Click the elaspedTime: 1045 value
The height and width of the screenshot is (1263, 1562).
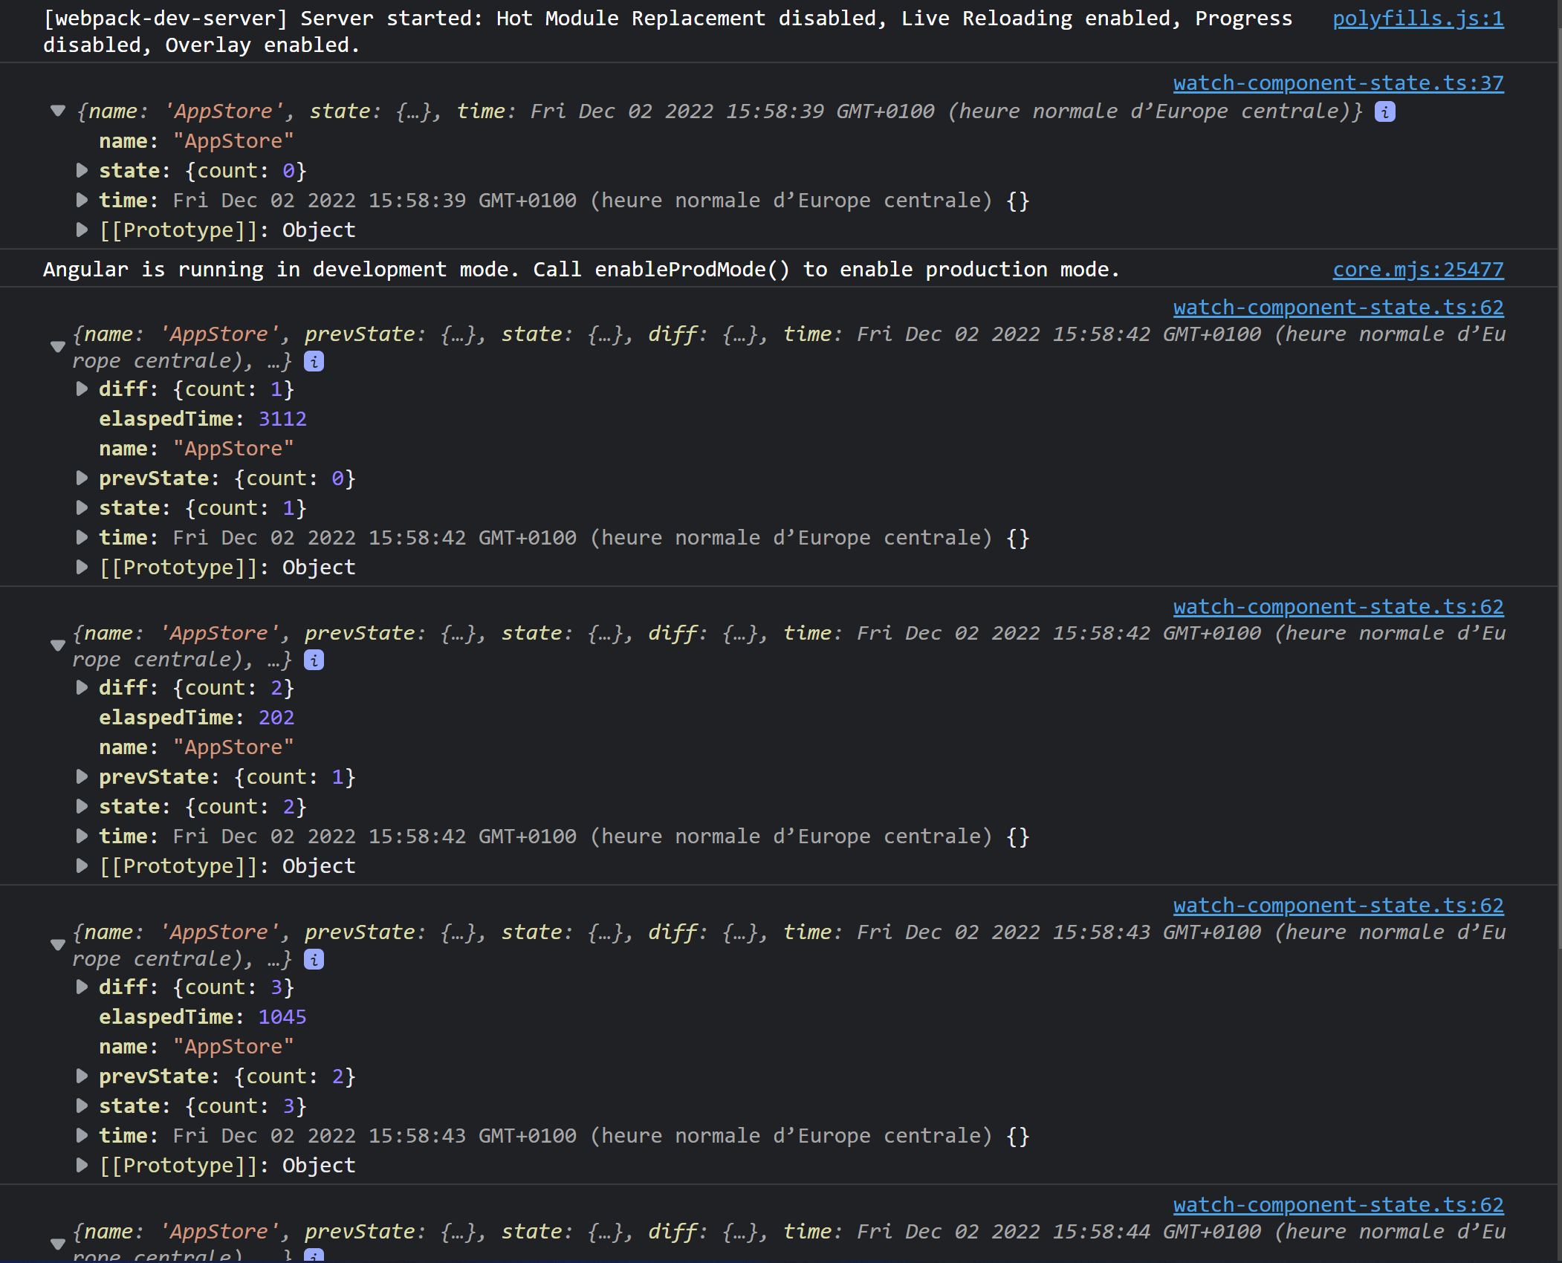(282, 1017)
